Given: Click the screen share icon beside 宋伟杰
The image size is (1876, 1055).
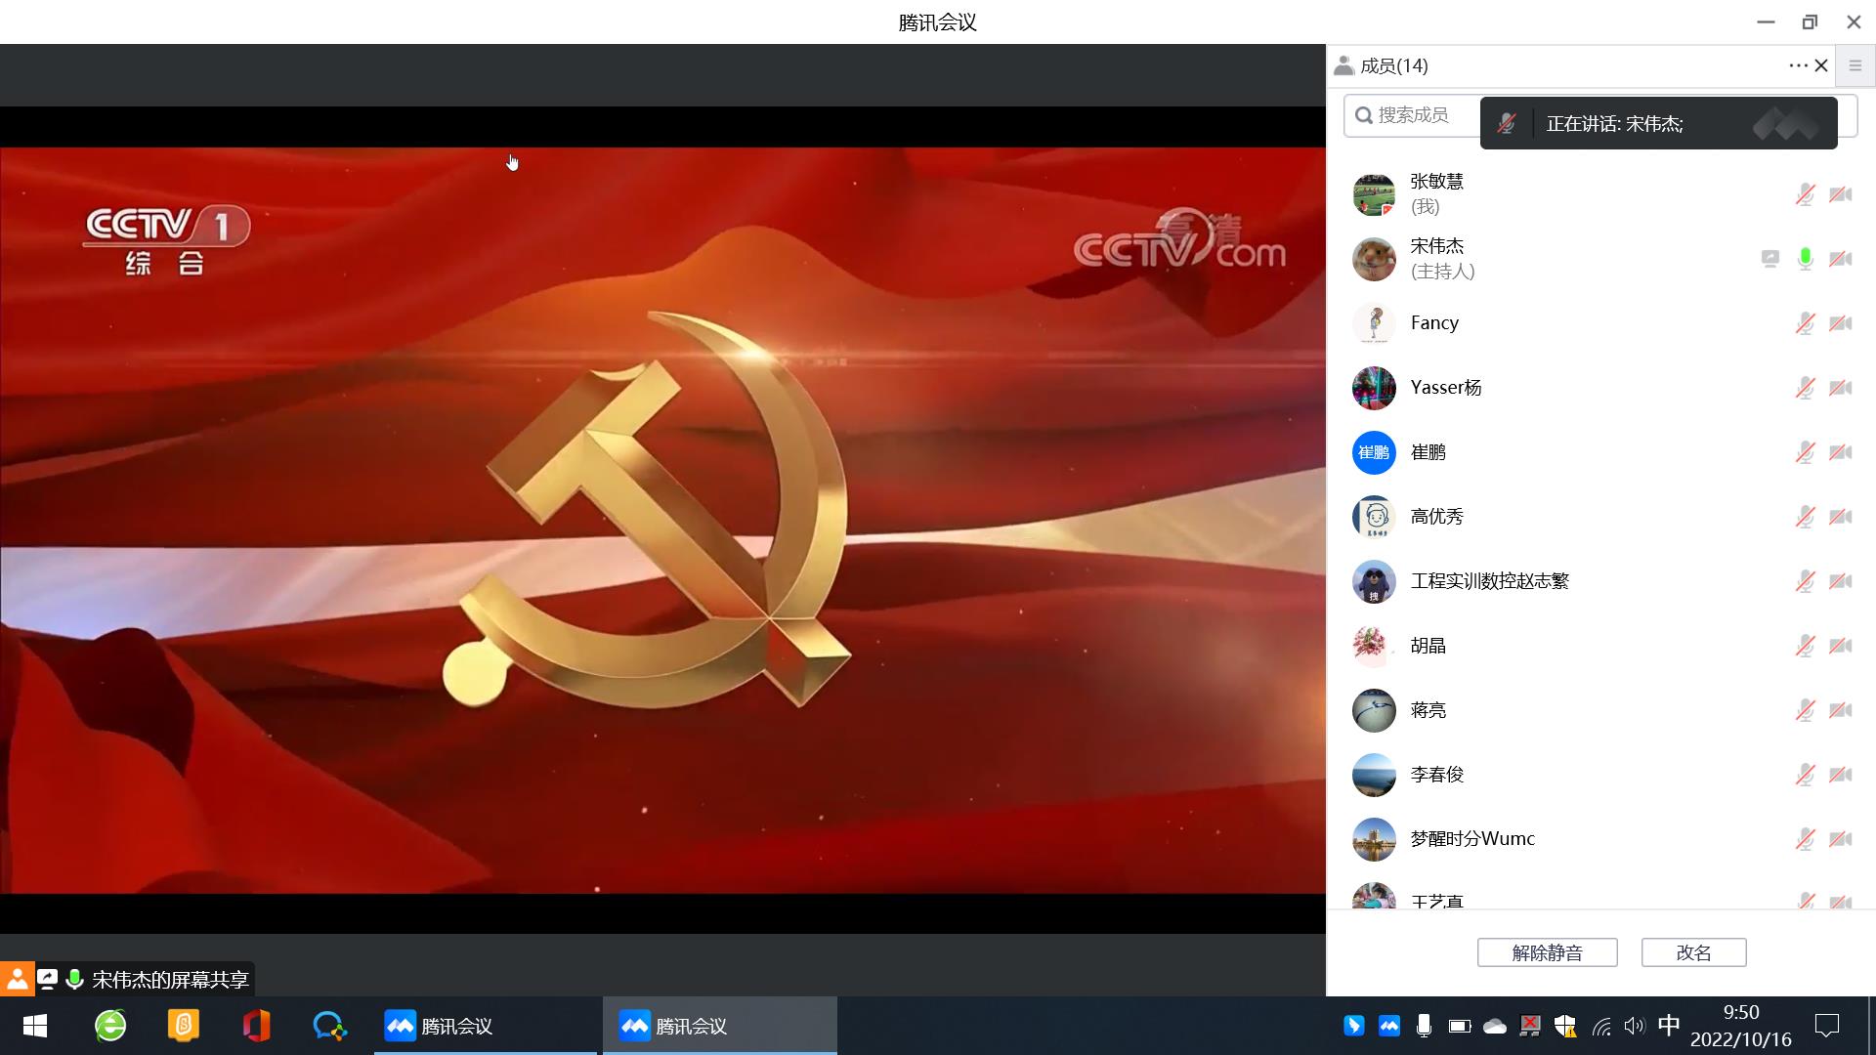Looking at the screenshot, I should pos(1769,259).
